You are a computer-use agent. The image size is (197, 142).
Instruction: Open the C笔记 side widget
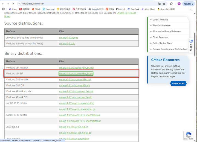click(x=191, y=45)
